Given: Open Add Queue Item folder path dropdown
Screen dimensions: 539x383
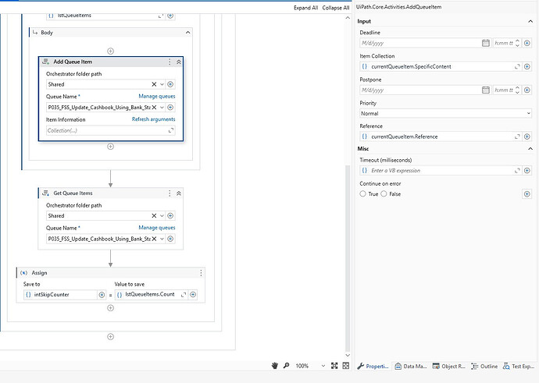Looking at the screenshot, I should pyautogui.click(x=162, y=84).
